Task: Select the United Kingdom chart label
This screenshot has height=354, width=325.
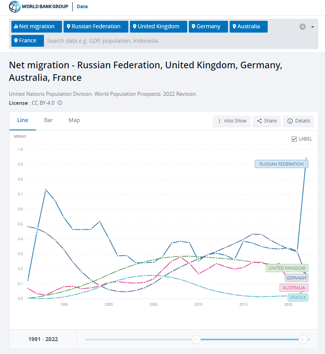Action: click(x=287, y=268)
